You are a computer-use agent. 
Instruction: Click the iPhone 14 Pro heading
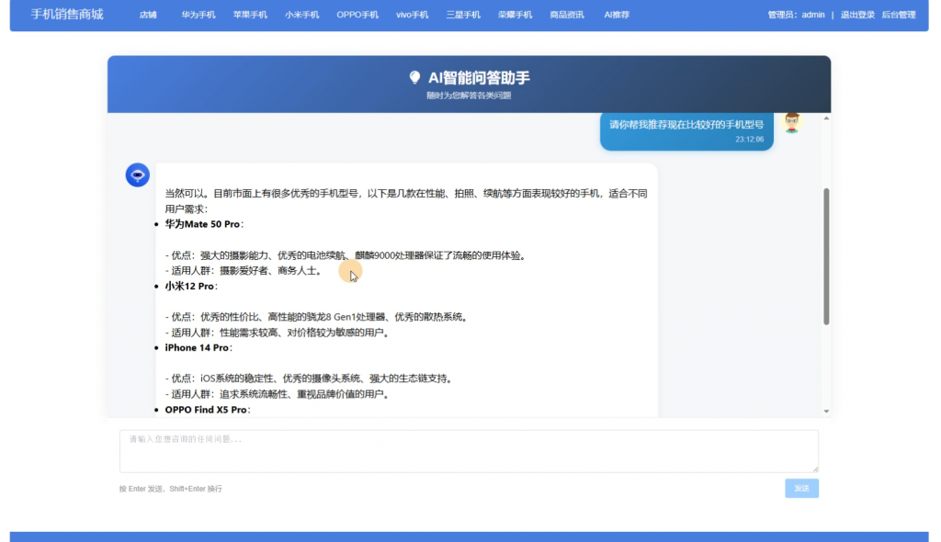[x=198, y=347]
